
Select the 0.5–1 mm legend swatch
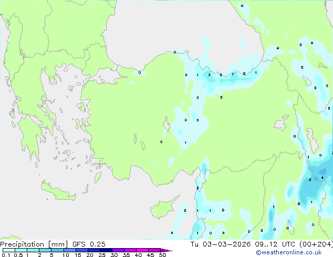click(x=21, y=250)
